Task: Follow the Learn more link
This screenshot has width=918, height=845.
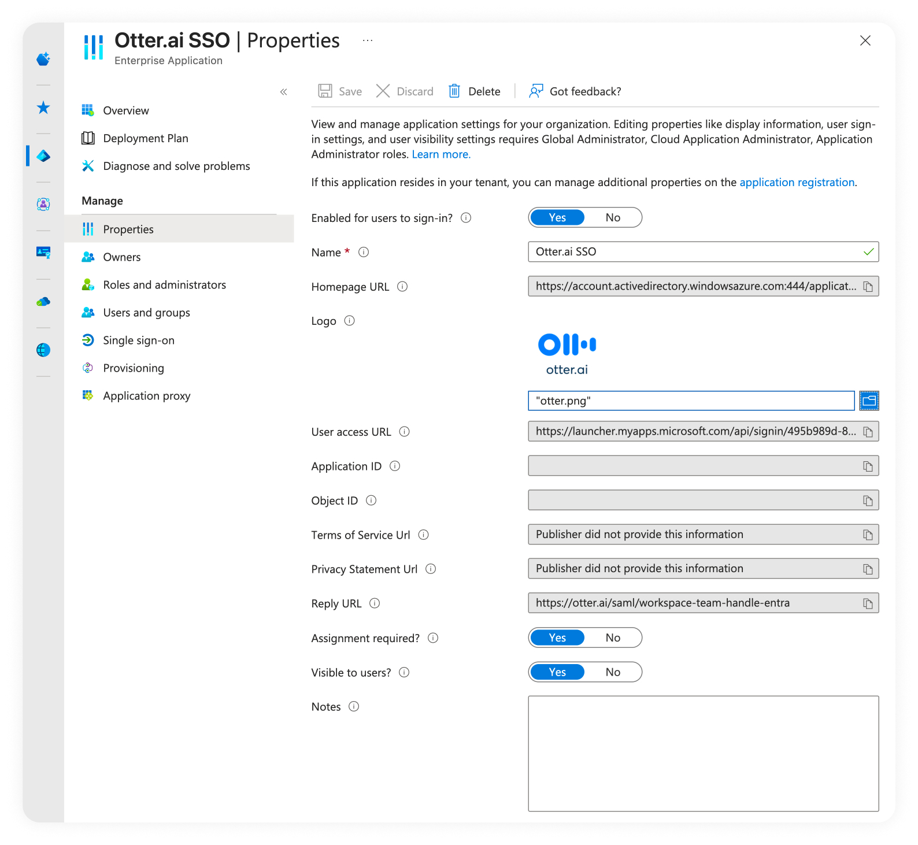Action: 441,154
